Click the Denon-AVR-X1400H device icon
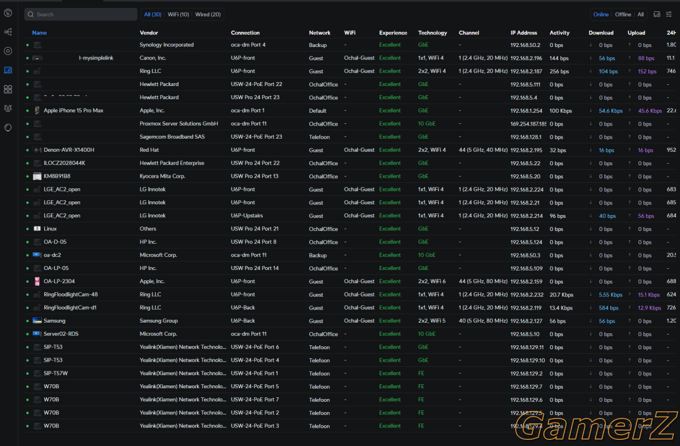Viewport: 680px width, 446px height. pyautogui.click(x=37, y=150)
